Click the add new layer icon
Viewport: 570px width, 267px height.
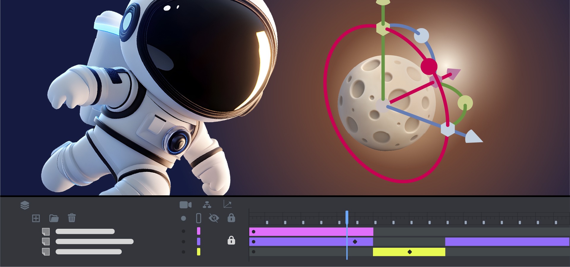(36, 218)
